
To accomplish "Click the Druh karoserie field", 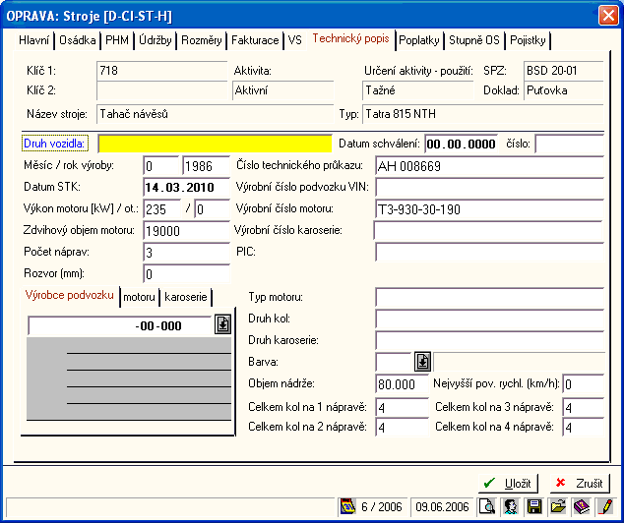I will (489, 340).
